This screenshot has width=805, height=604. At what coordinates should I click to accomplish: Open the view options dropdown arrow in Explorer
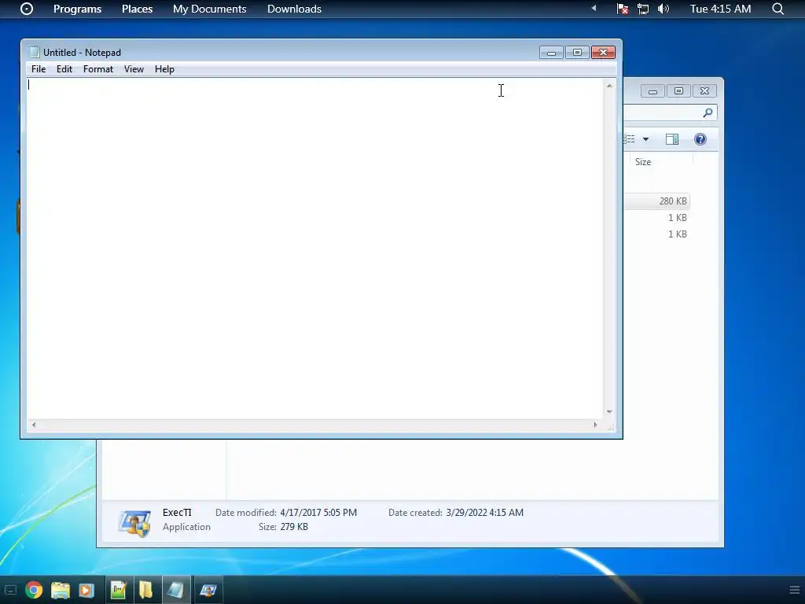tap(646, 139)
